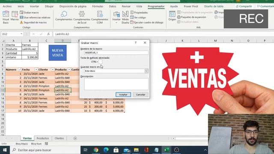Show hidden system tray icons
The height and width of the screenshot is (154, 274).
pyautogui.click(x=205, y=150)
